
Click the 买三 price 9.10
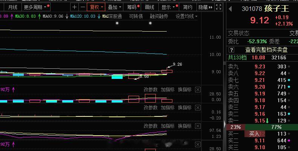pos(260,147)
